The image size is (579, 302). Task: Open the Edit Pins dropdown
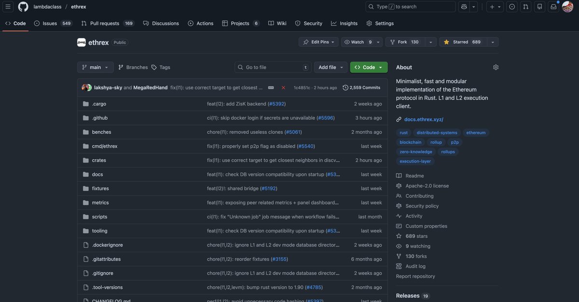(x=318, y=42)
